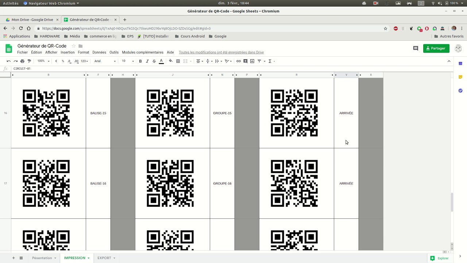467x263 pixels.
Task: Format as euro currency
Action: tap(56, 61)
